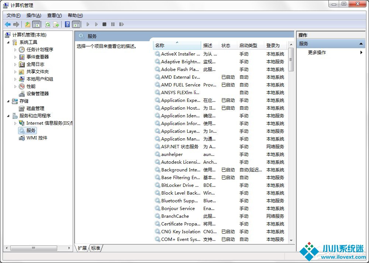Click the 事件查看器 icon

[22, 57]
